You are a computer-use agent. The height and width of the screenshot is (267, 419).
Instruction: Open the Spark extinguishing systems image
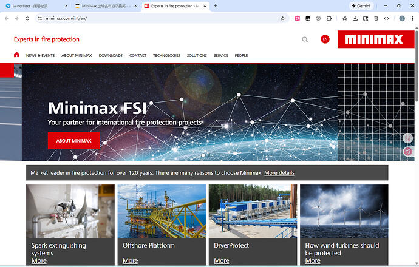click(70, 211)
